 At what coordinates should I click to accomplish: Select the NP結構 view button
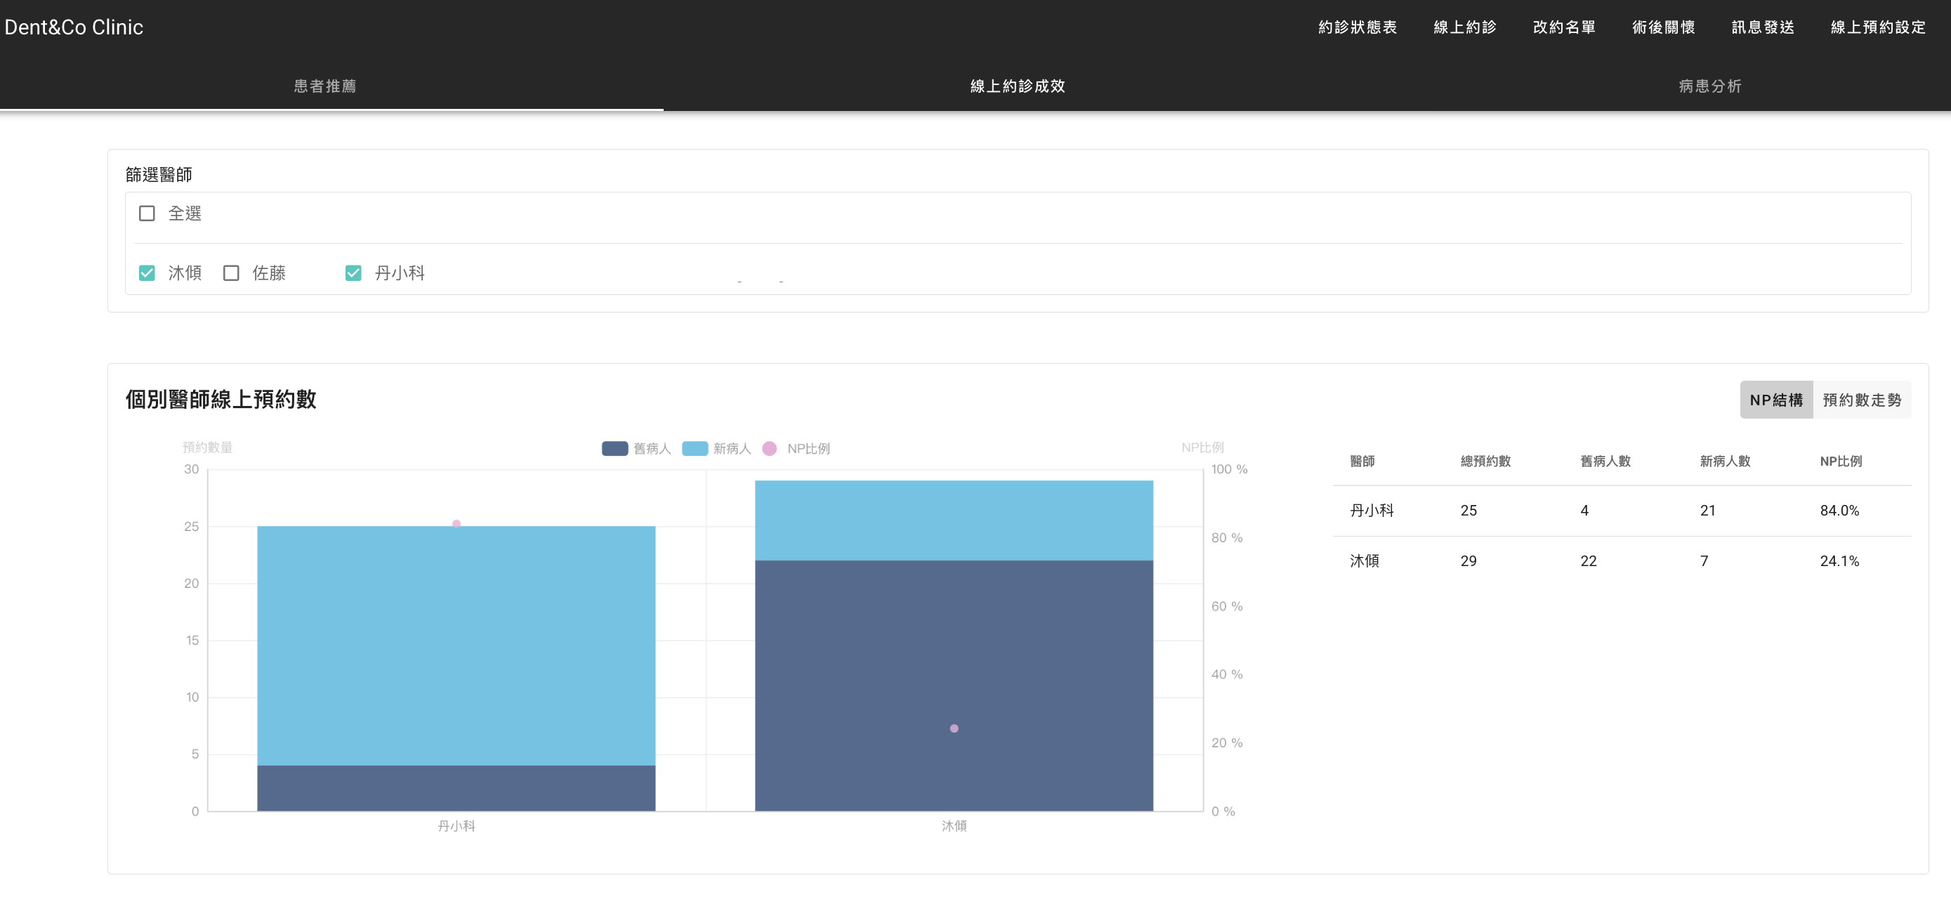pyautogui.click(x=1775, y=400)
